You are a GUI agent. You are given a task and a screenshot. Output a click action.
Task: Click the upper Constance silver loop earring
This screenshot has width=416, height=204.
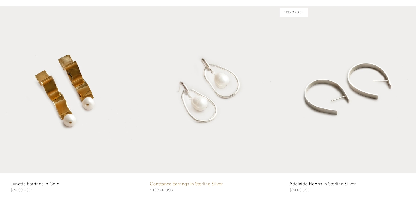click(x=222, y=78)
